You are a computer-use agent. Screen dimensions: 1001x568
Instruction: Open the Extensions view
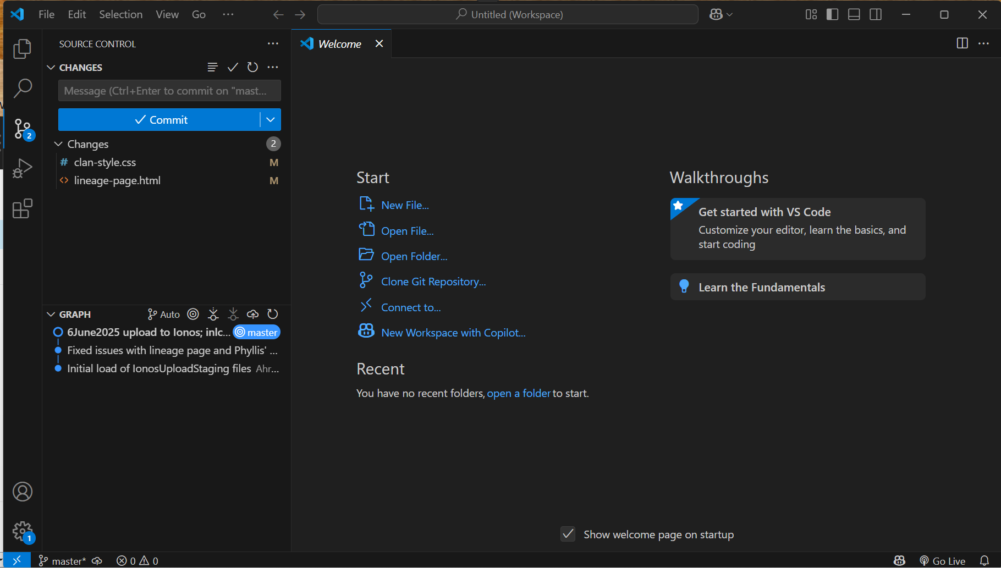click(x=22, y=209)
